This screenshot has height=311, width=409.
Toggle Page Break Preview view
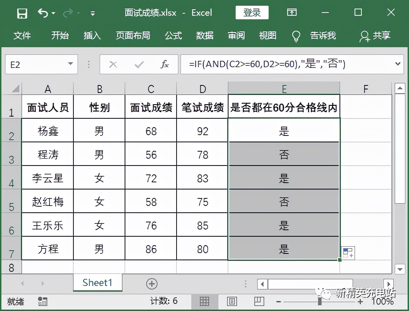(259, 301)
